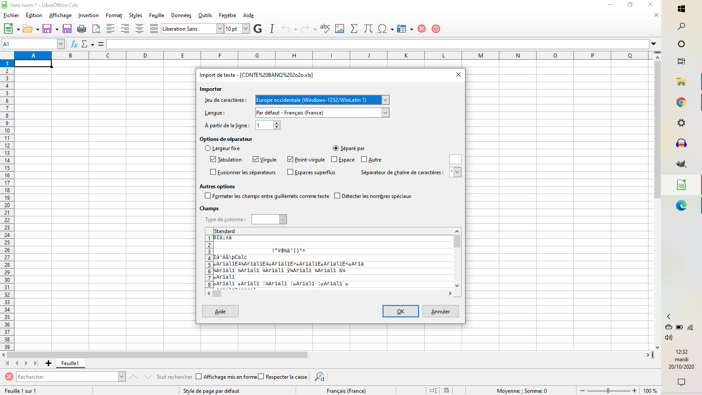
Task: Enable Fusionner les séparateurs checkbox
Action: pos(213,172)
